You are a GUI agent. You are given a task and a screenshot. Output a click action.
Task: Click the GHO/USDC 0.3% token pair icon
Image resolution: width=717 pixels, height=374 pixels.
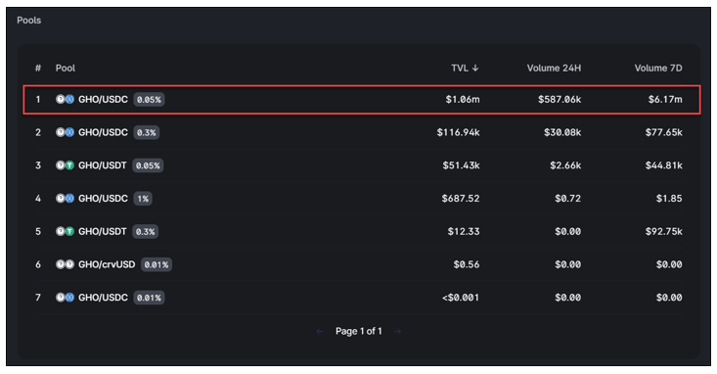click(65, 132)
